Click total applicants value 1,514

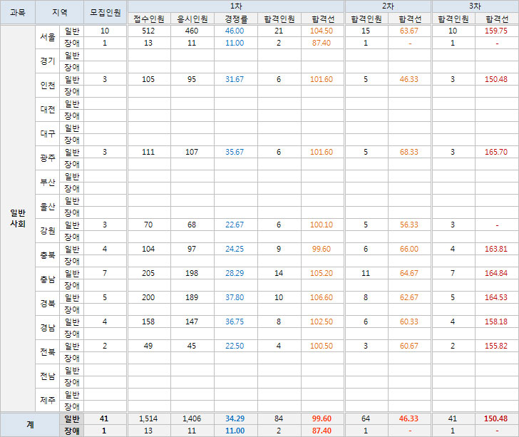click(x=148, y=418)
